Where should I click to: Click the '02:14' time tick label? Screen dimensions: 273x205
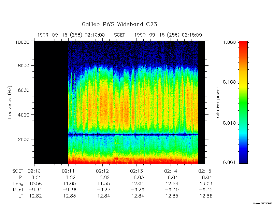coord(171,171)
